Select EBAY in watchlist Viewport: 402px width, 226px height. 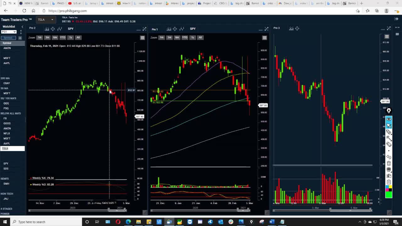(x=7, y=83)
